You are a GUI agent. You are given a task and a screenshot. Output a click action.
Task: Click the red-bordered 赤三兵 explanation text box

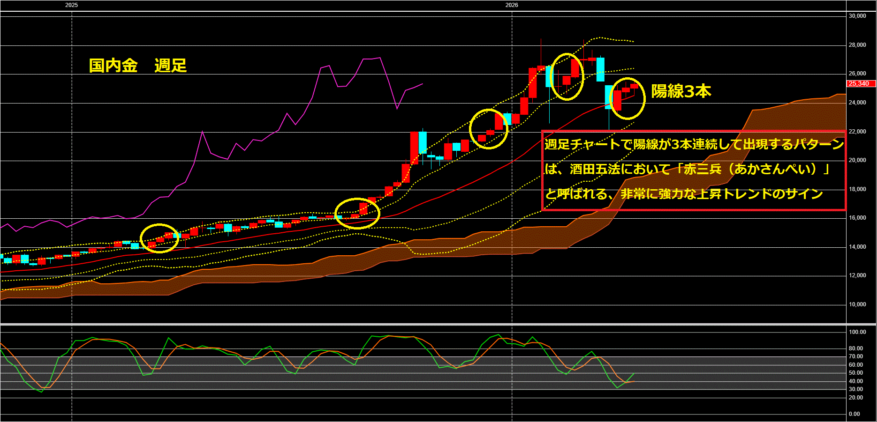tap(694, 170)
